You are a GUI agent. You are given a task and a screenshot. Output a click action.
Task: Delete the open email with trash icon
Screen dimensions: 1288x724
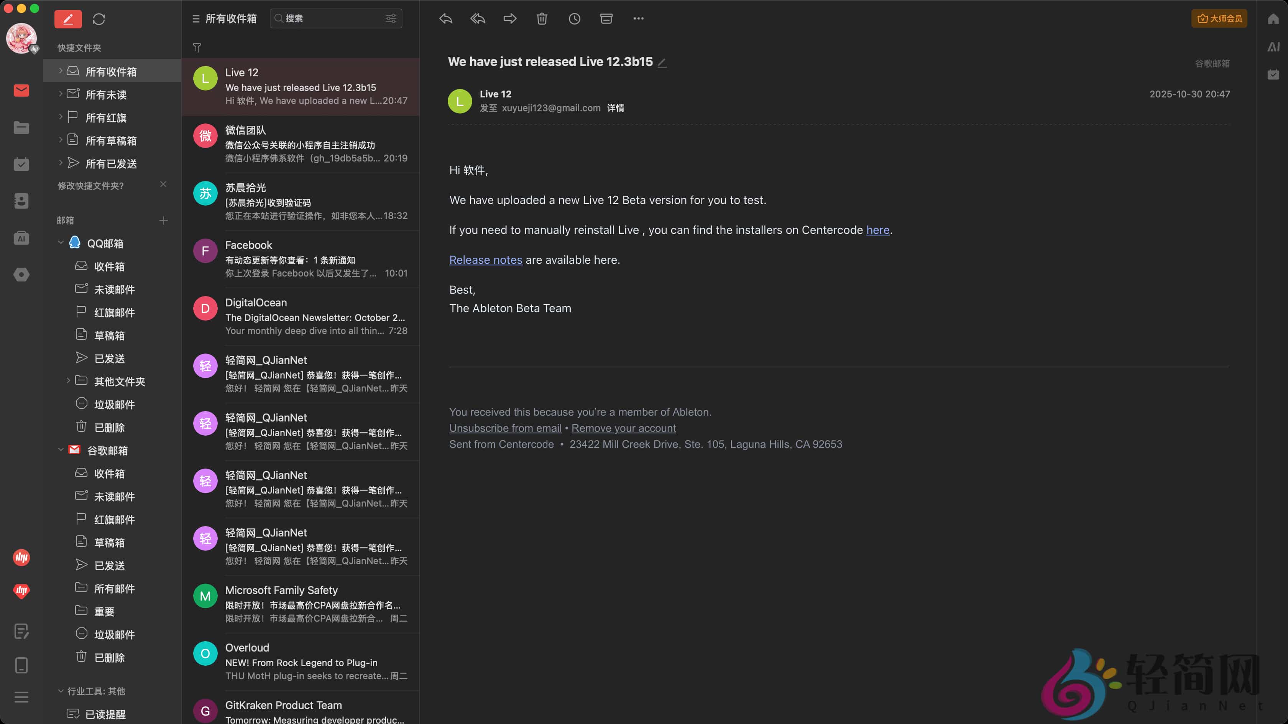[542, 18]
